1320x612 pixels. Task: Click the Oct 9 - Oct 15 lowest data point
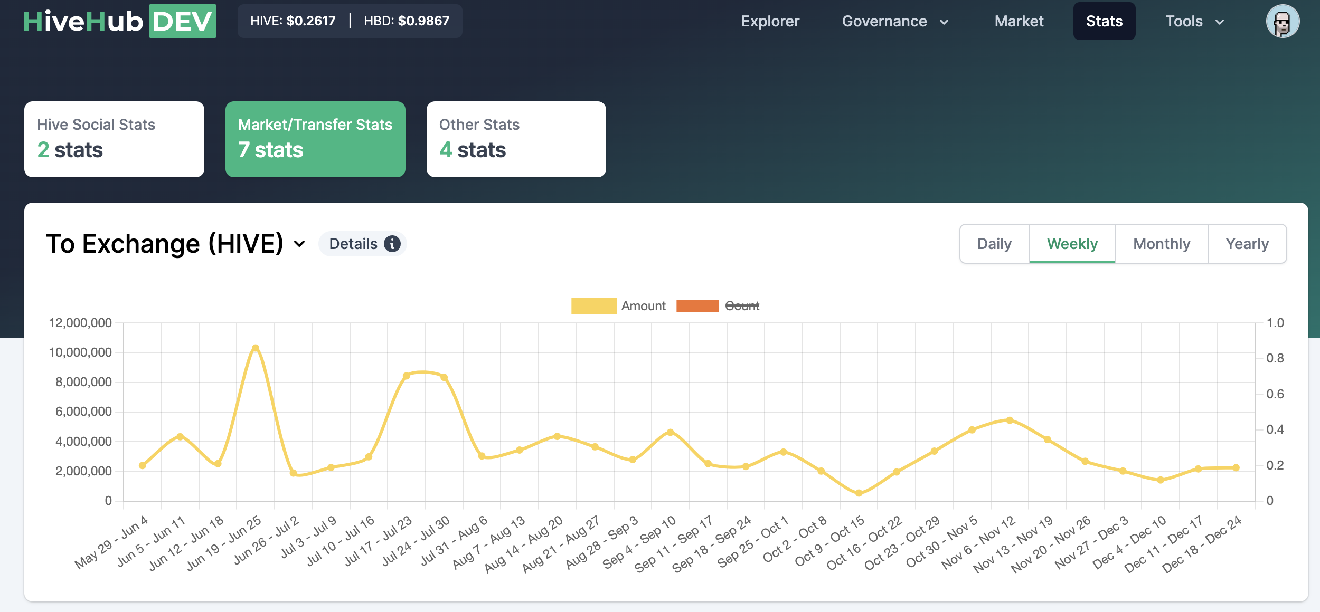pos(859,493)
